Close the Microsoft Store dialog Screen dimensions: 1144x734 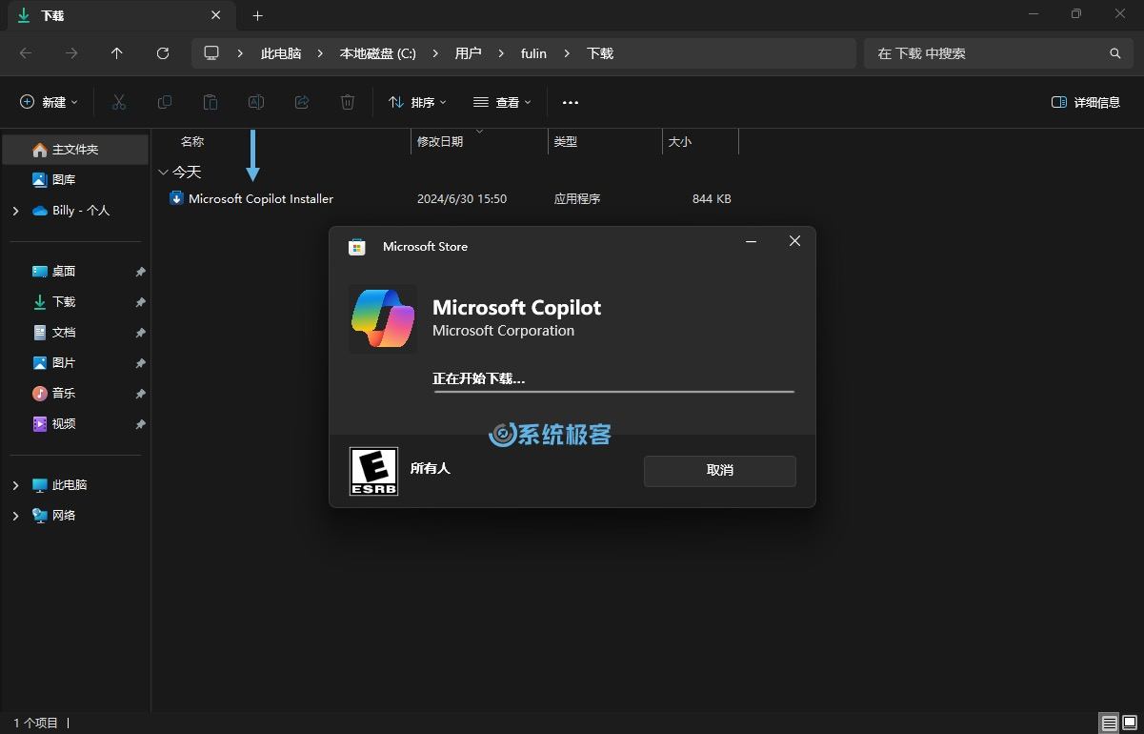coord(794,241)
